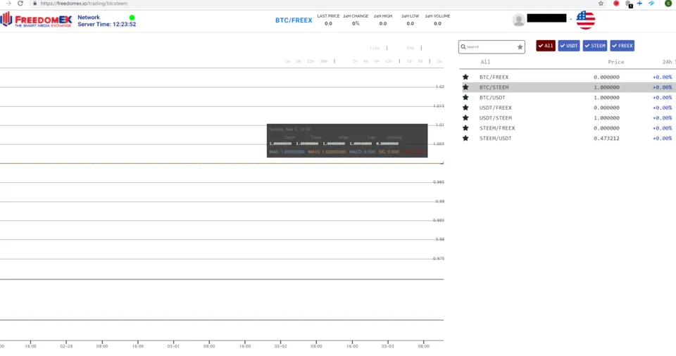Click the magnifier icon in search box

[x=463, y=46]
